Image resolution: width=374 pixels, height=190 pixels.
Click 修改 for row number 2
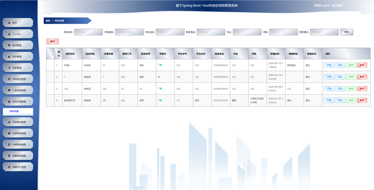[x=351, y=77]
